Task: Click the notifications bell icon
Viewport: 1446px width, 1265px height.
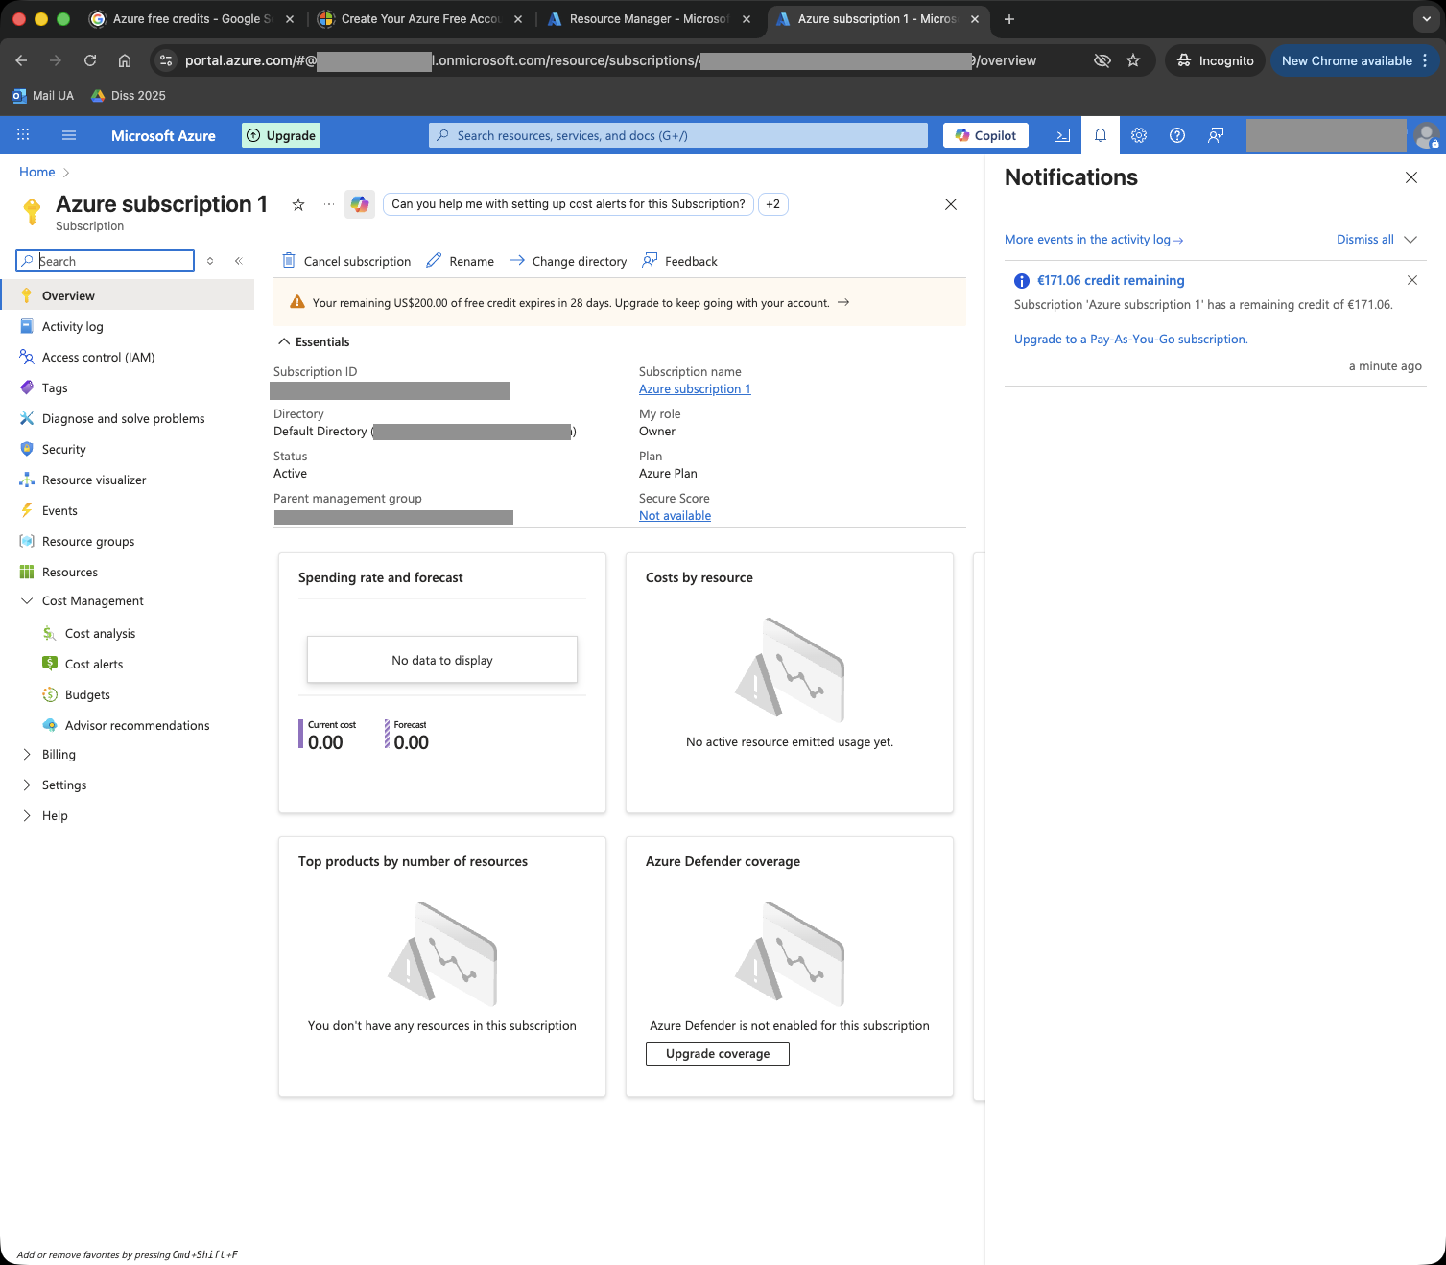Action: (1101, 135)
